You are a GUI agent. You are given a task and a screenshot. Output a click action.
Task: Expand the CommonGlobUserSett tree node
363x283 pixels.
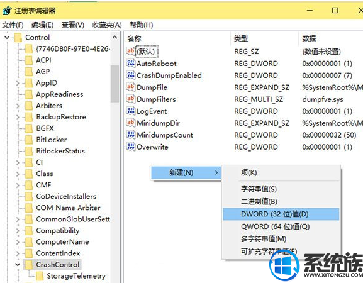click(18, 219)
